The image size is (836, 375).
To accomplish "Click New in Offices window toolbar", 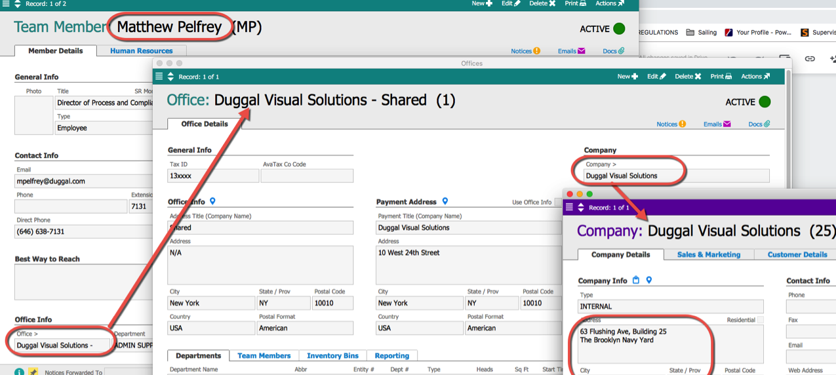I will (627, 77).
